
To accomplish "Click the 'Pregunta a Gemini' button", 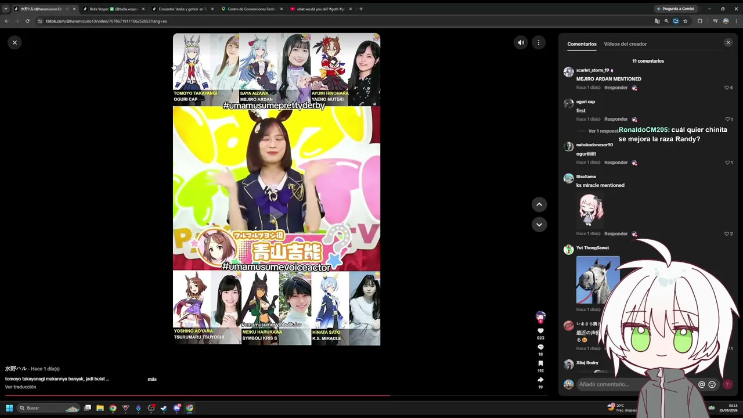I will click(676, 9).
